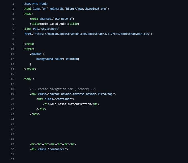Click line number 2 in the gutter
The height and width of the screenshot is (163, 188).
(x=13, y=9)
